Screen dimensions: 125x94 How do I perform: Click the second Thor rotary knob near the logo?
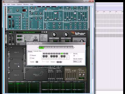pos(66,34)
